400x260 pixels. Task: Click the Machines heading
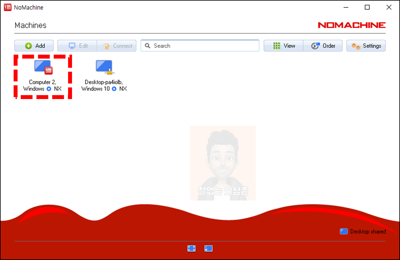(x=31, y=25)
